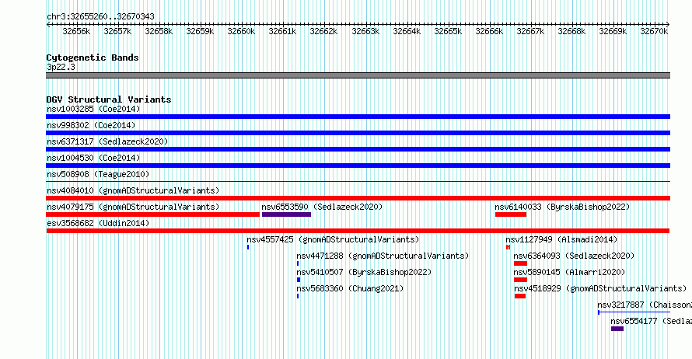
Task: Select nsv5410507 (ByrskaBishop2022) label
Action: [364, 272]
